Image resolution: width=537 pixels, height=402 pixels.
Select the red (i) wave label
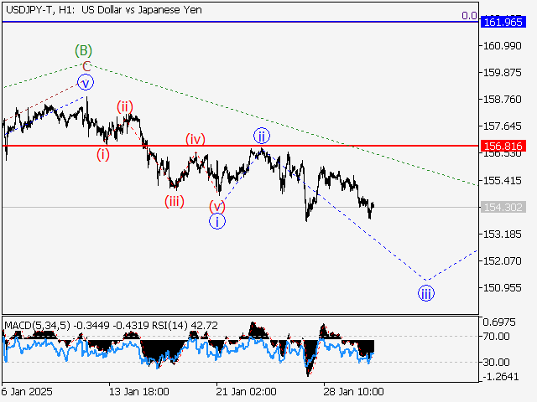click(x=102, y=154)
